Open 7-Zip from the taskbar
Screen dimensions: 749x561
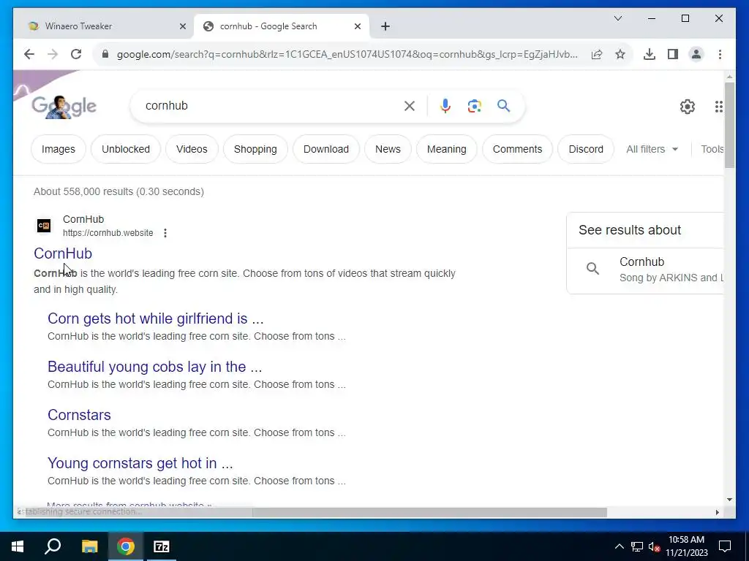(162, 546)
